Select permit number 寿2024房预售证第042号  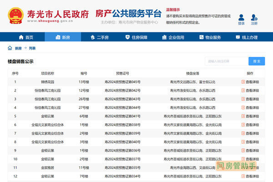click(x=122, y=91)
